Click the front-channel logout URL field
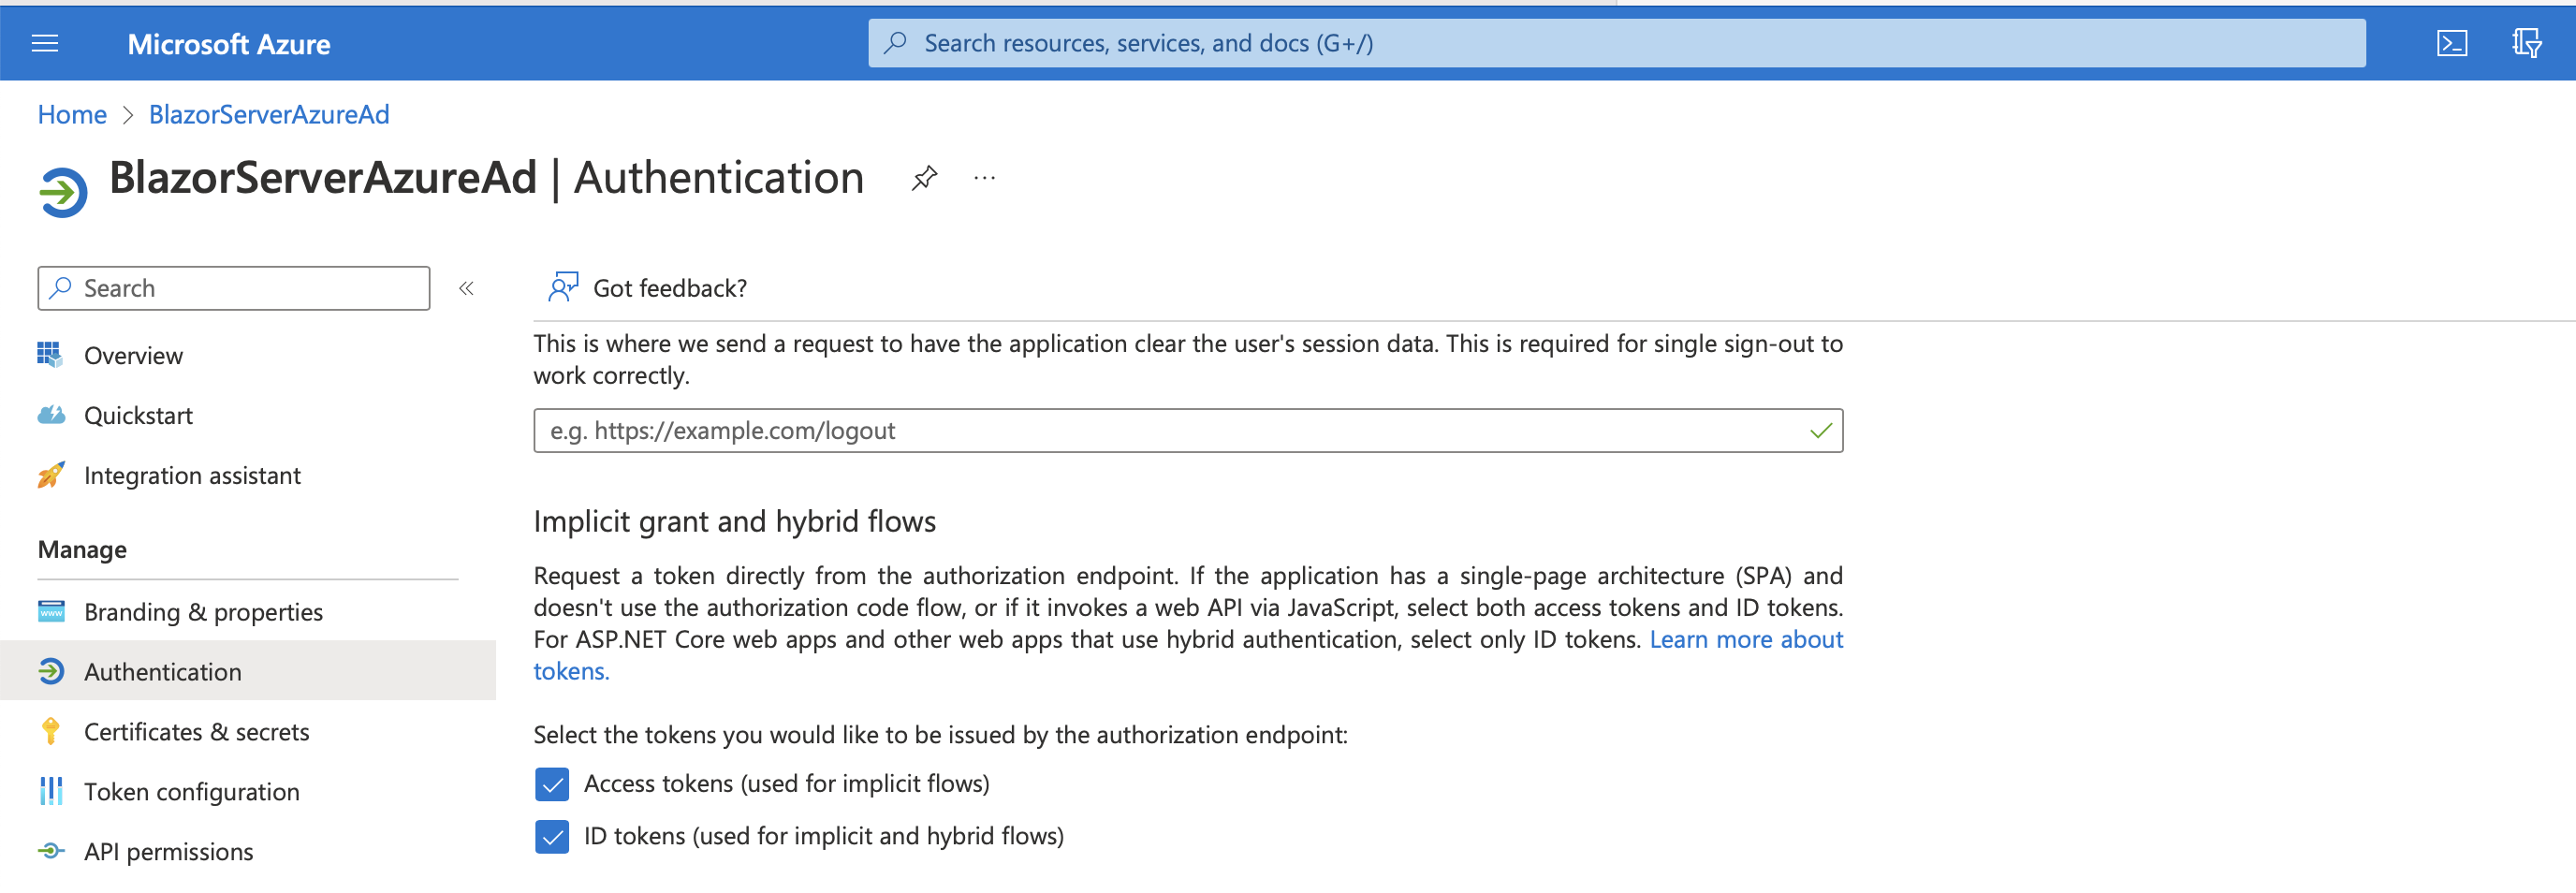Image resolution: width=2576 pixels, height=893 pixels. coord(1188,430)
